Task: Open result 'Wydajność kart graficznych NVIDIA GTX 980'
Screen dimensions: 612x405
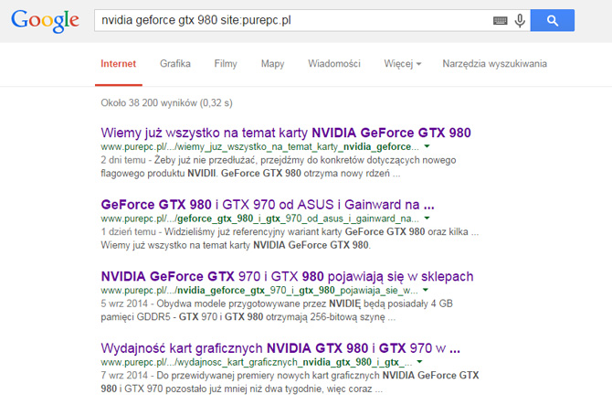Action: pyautogui.click(x=280, y=348)
